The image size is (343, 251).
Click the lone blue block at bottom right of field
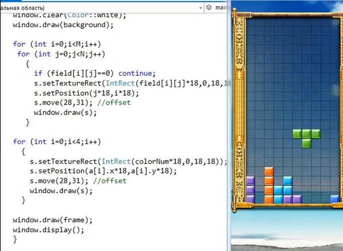tap(334, 199)
